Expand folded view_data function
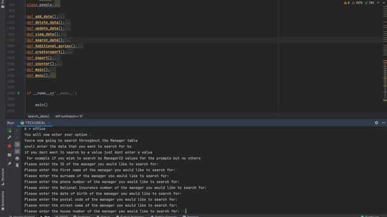Screen dimensions: 387x217 [63, 34]
